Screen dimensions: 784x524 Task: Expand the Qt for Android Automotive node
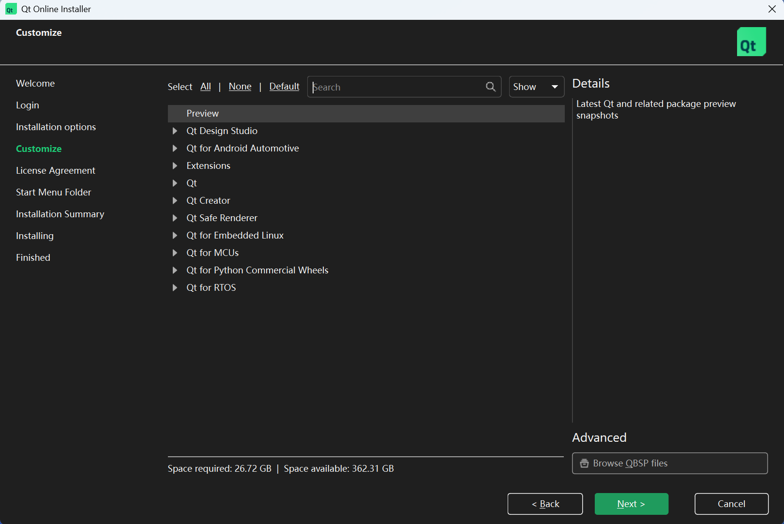coord(175,149)
